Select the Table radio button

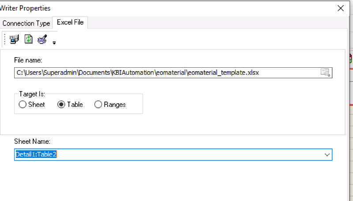tap(61, 105)
